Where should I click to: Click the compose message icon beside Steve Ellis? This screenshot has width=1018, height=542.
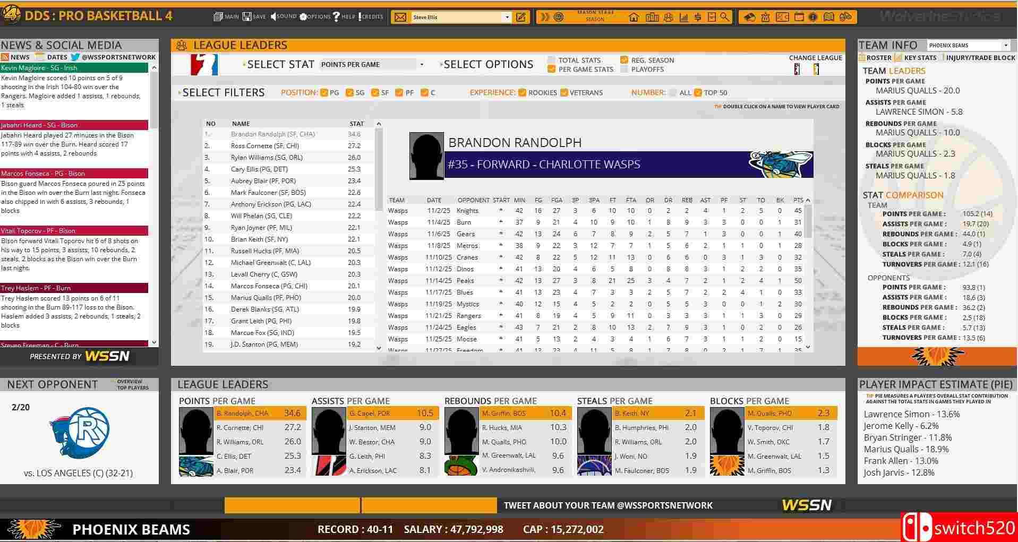coord(521,16)
